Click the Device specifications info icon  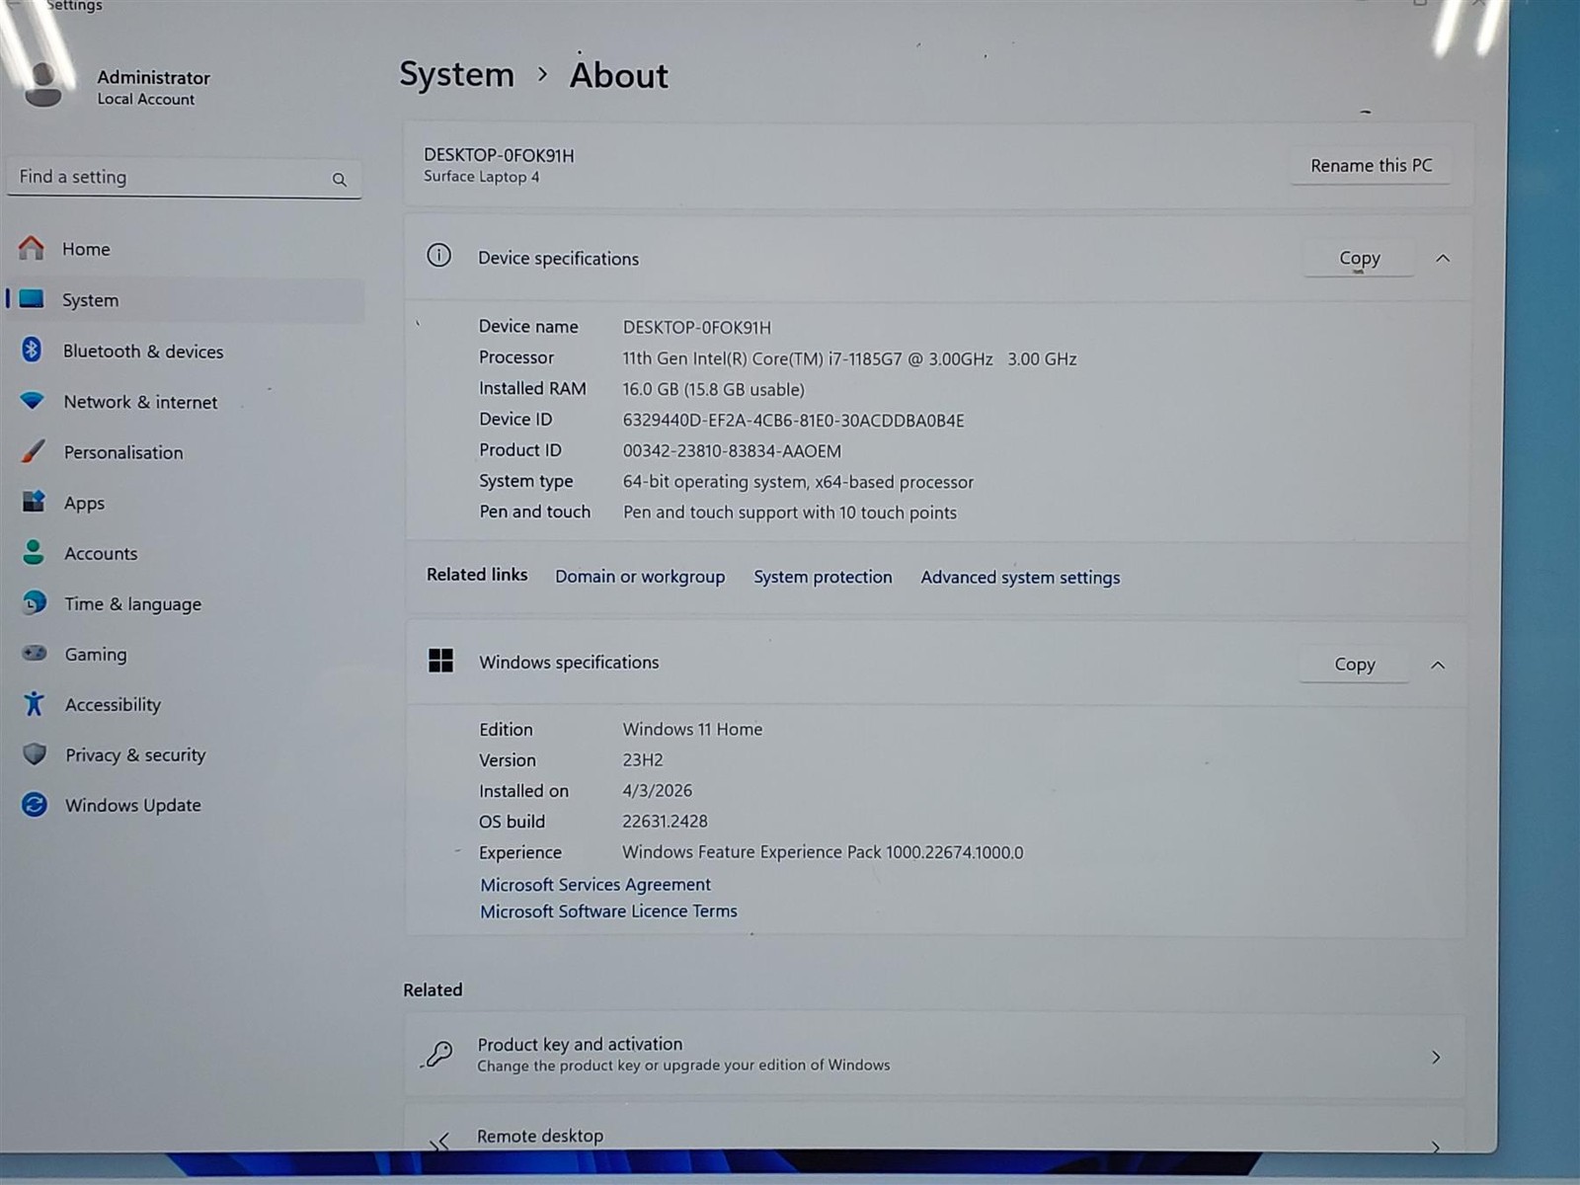[439, 256]
